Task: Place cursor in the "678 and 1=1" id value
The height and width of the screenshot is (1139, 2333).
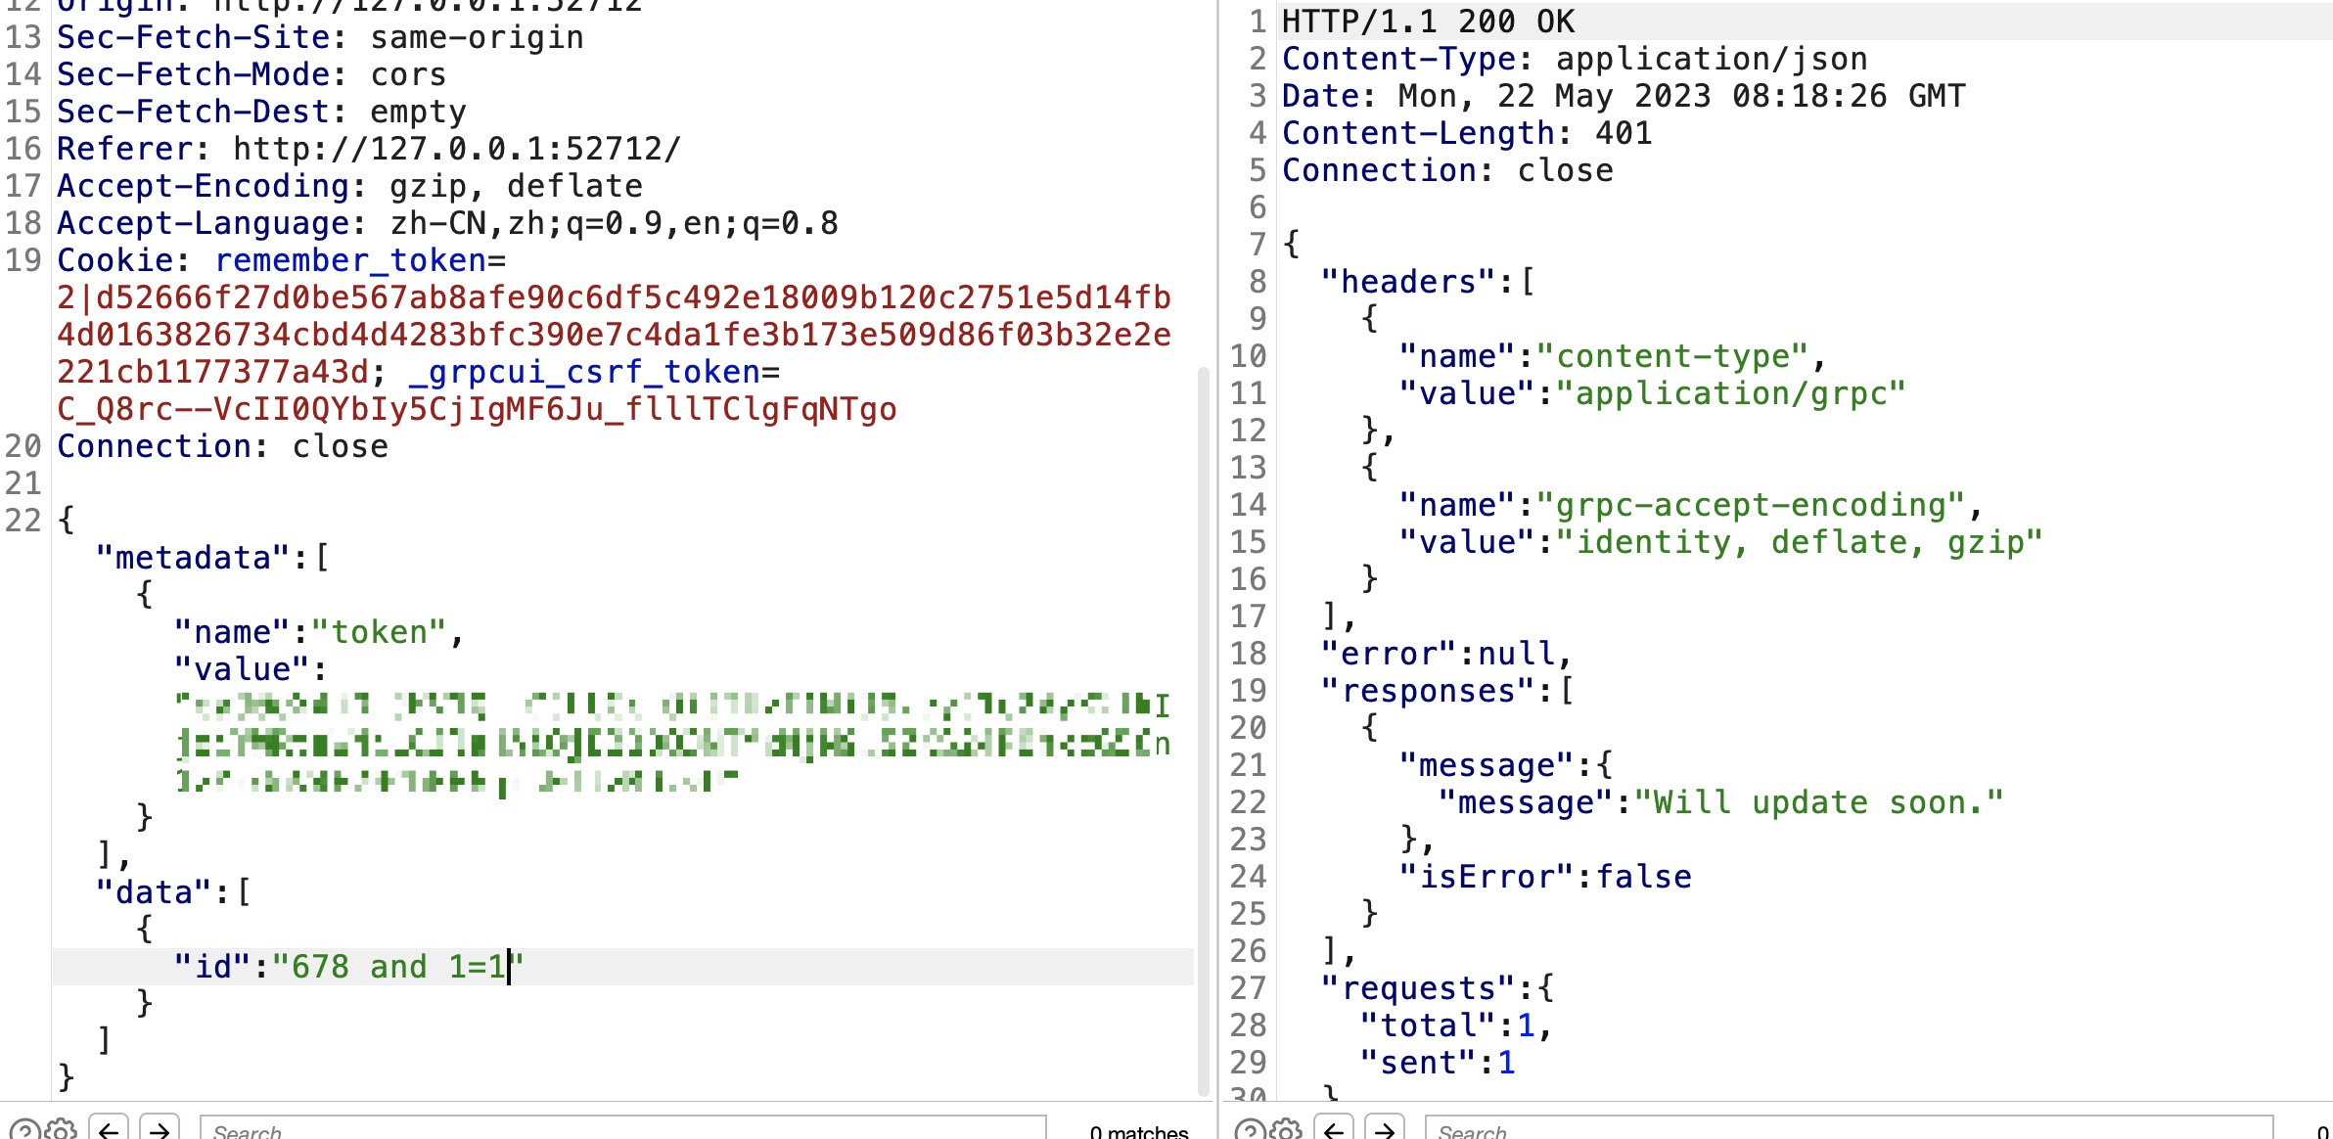Action: coord(397,967)
